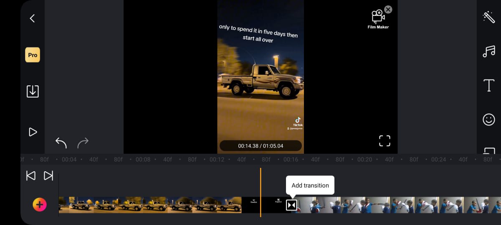Play the video preview
This screenshot has height=225, width=501.
tap(33, 132)
